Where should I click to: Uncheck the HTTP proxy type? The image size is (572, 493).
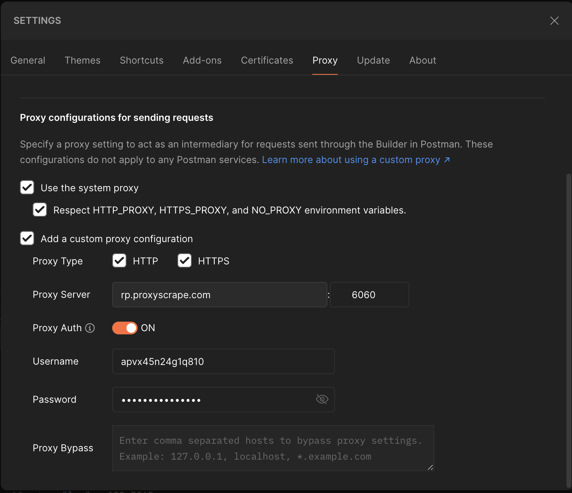point(119,260)
